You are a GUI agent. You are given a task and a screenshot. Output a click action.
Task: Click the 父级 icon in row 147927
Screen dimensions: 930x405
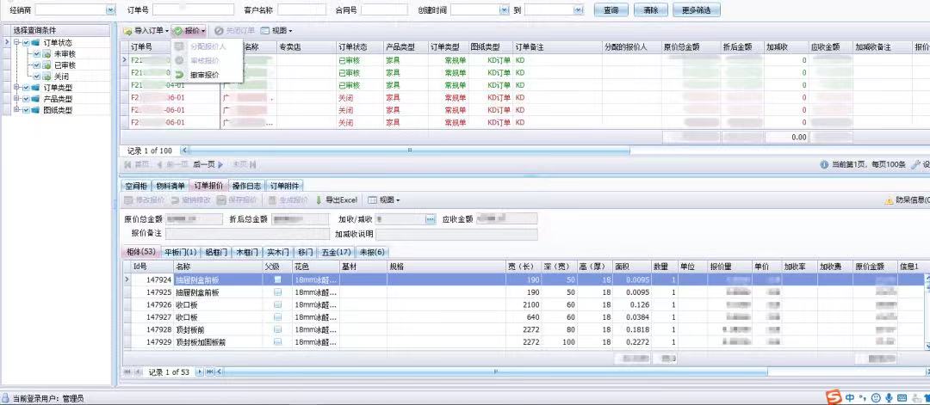click(x=277, y=316)
